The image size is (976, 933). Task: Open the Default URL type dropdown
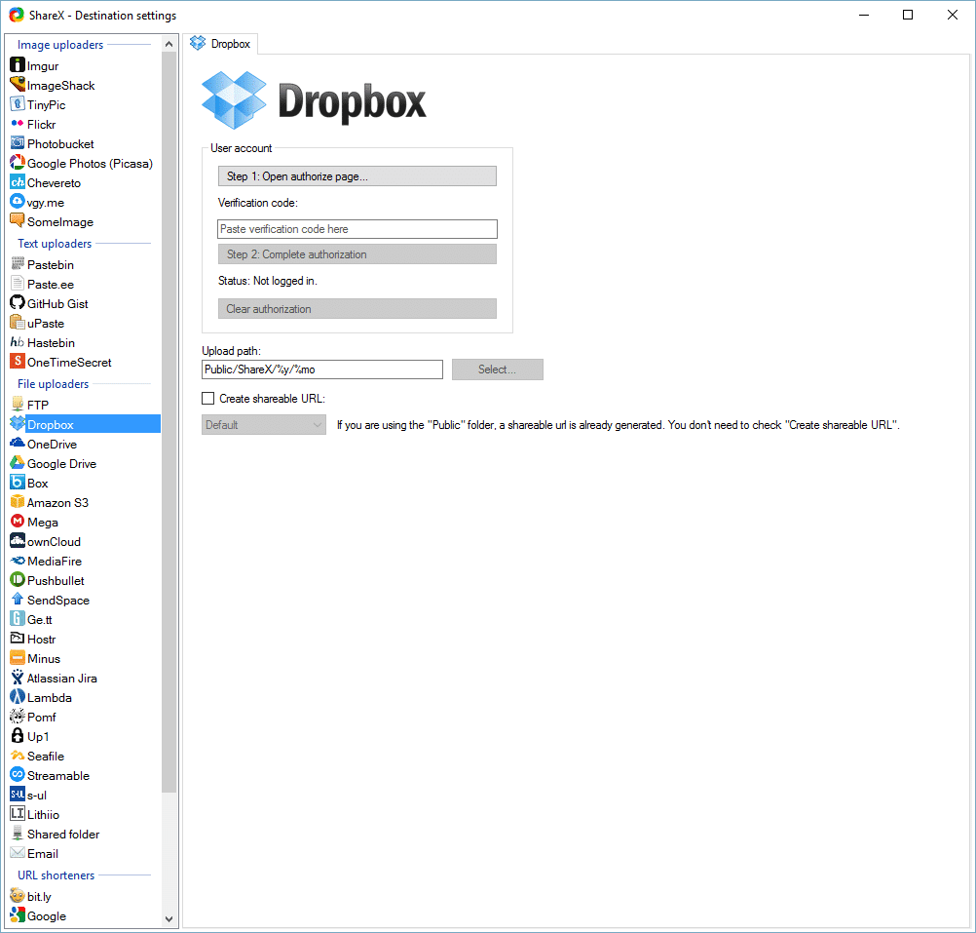263,425
